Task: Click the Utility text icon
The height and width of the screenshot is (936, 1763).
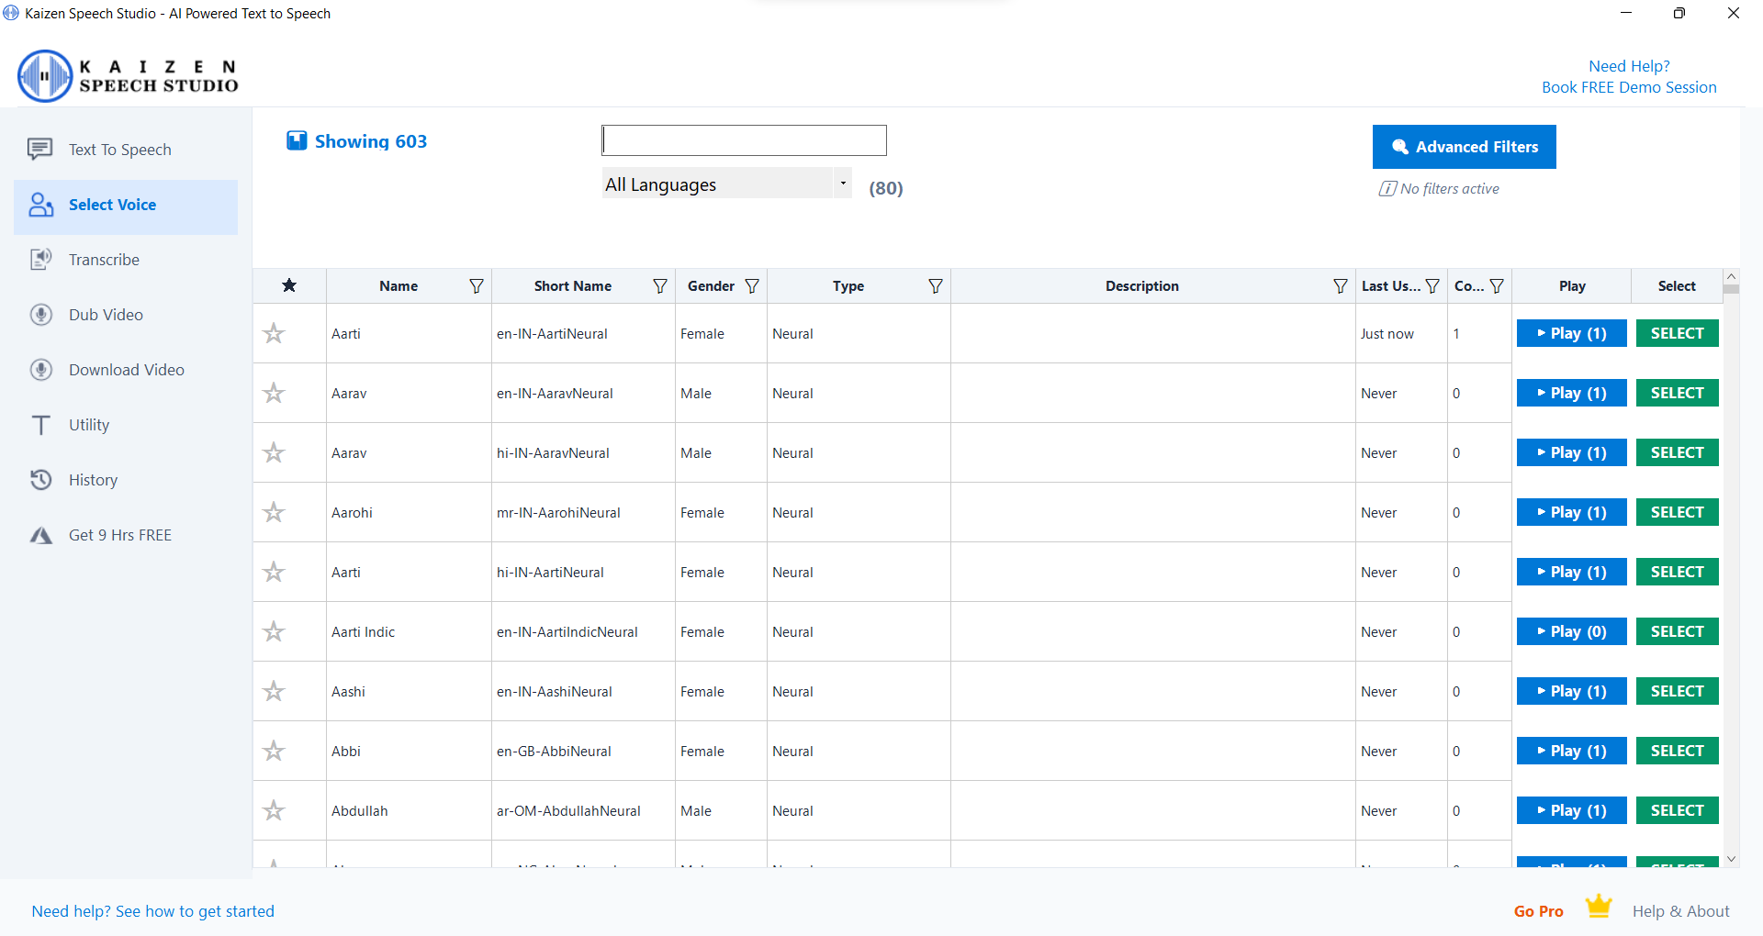Action: (x=40, y=425)
